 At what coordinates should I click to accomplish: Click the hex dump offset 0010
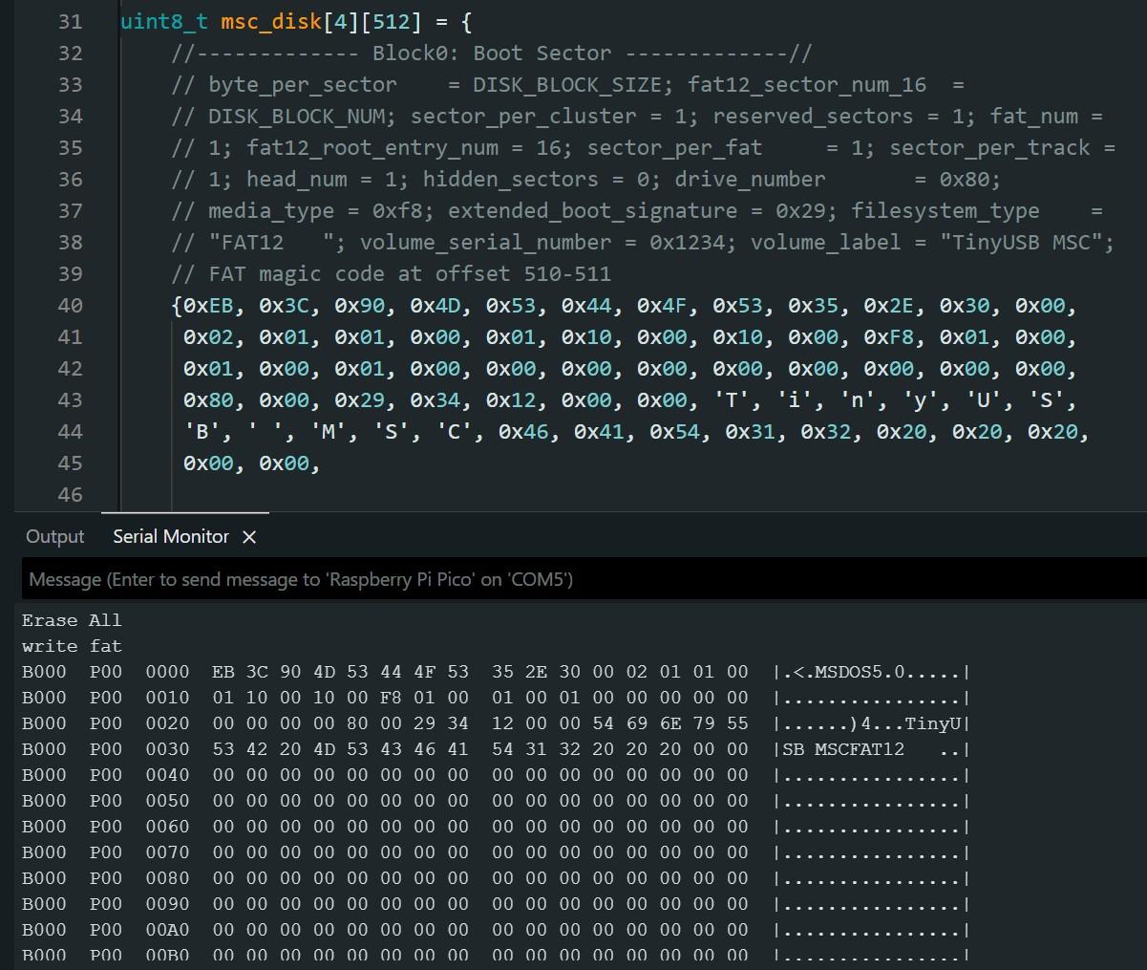coord(167,698)
